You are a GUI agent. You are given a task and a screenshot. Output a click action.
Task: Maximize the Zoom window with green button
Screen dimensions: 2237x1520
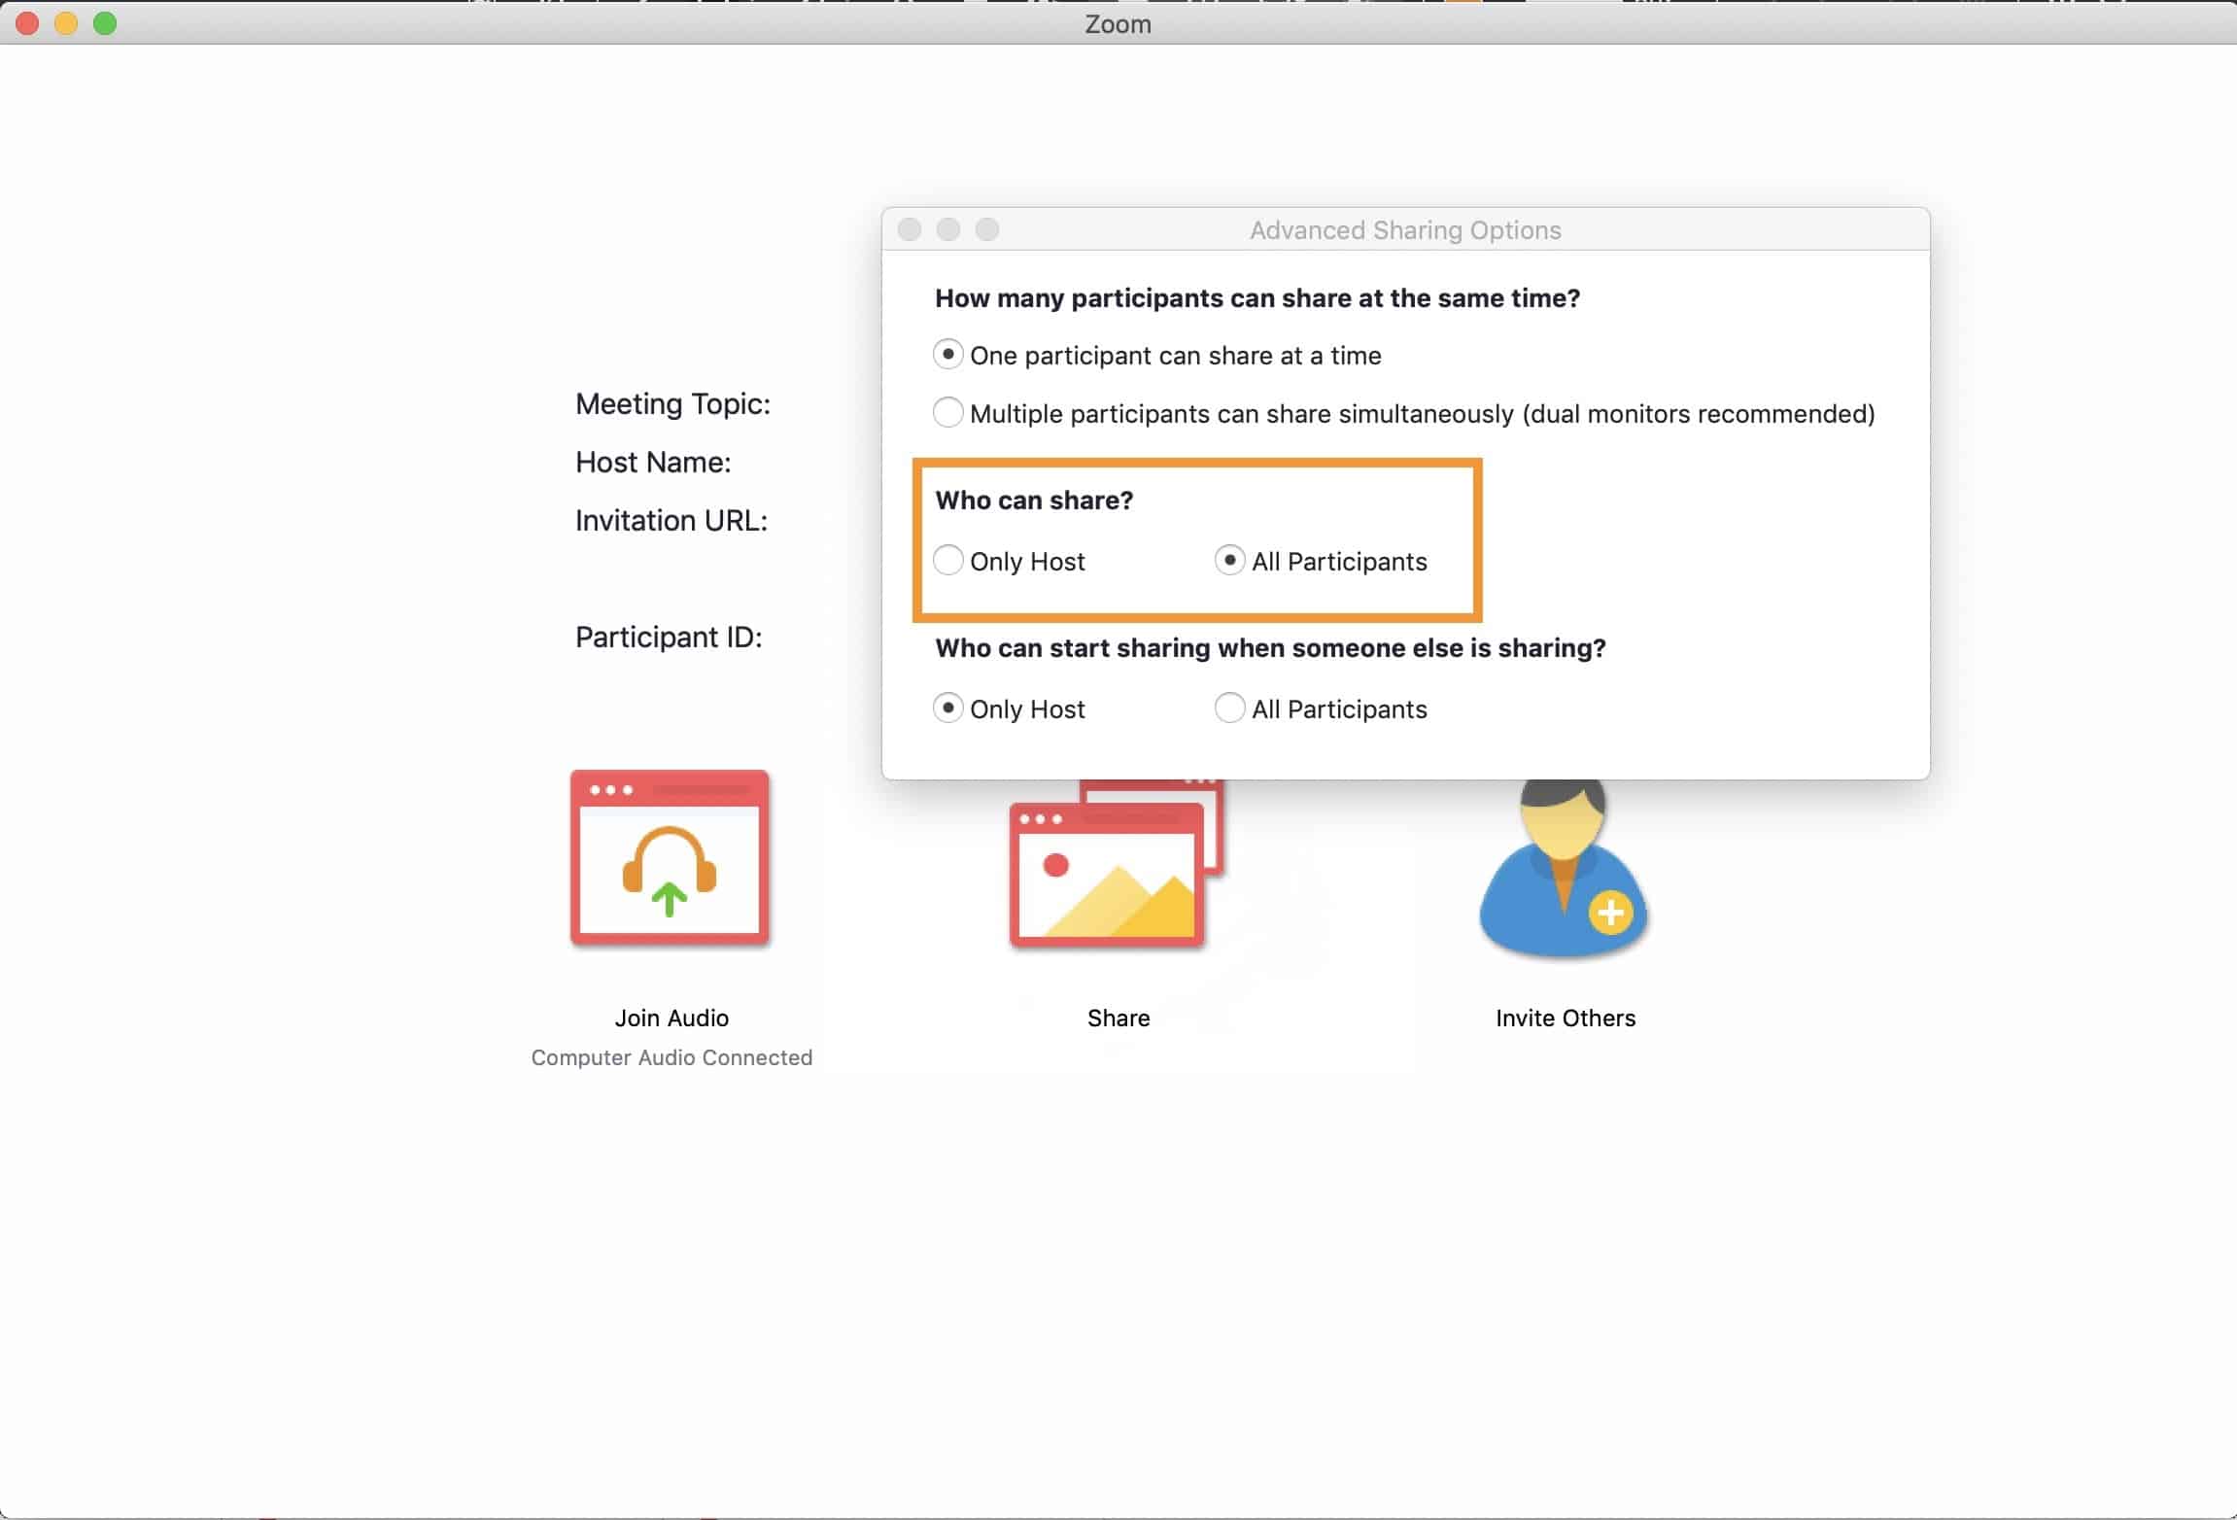coord(105,23)
